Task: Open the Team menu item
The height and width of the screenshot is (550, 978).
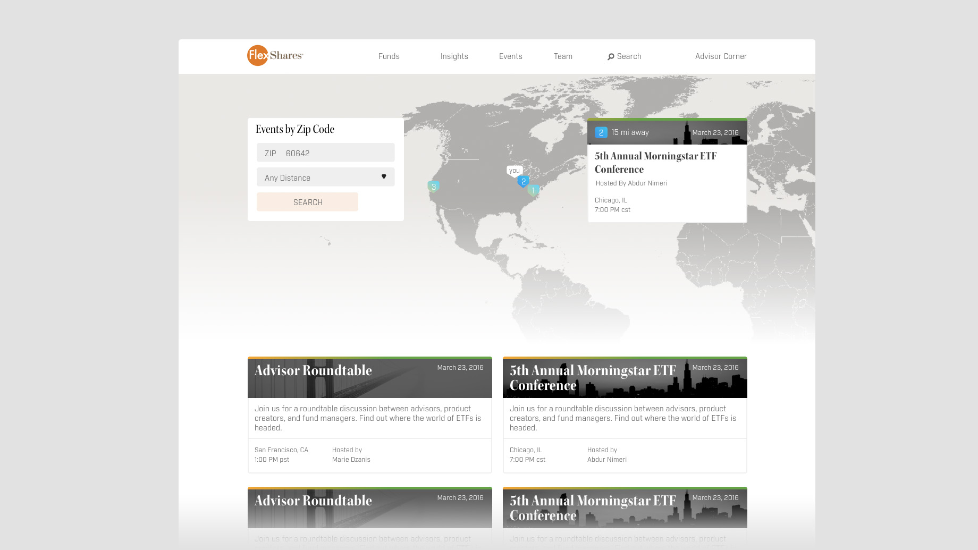Action: pos(563,56)
